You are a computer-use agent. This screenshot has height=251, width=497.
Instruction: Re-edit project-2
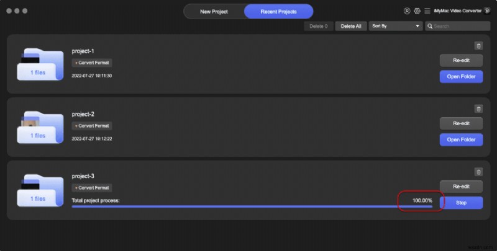pyautogui.click(x=461, y=123)
